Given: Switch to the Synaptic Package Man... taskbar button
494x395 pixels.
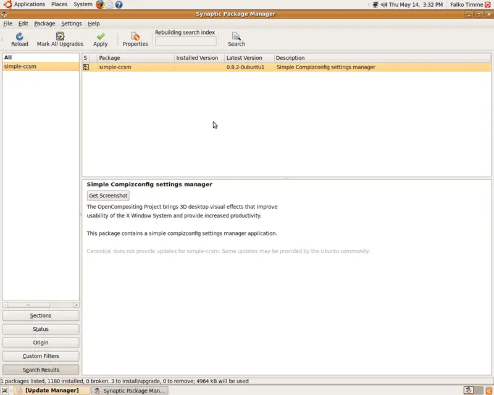Looking at the screenshot, I should pyautogui.click(x=130, y=391).
